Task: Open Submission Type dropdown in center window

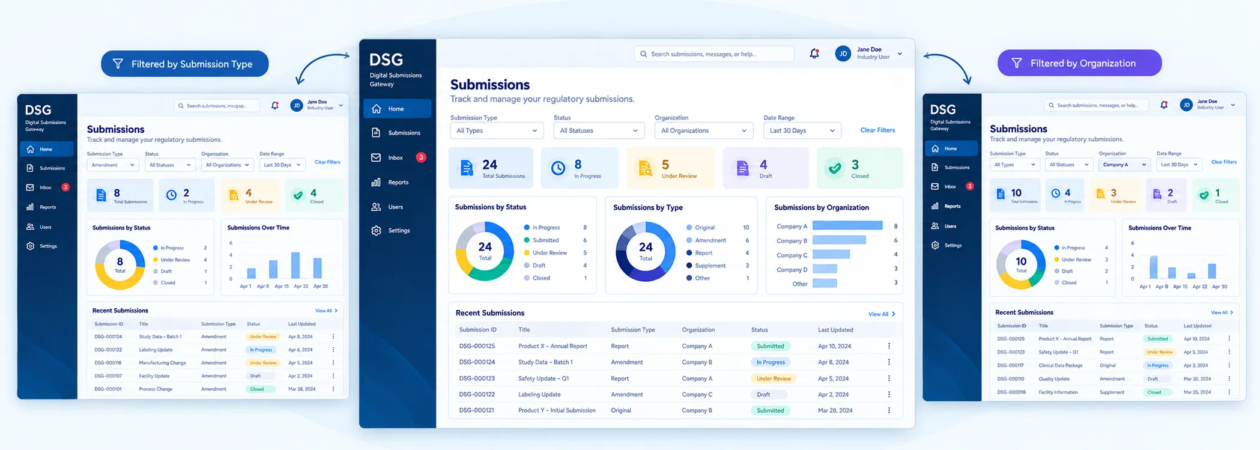Action: 497,130
